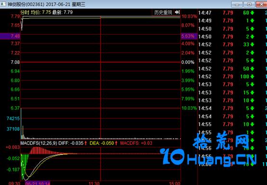267x185 pixels.
Task: Select the 14:47 trade row
Action: pos(232,13)
